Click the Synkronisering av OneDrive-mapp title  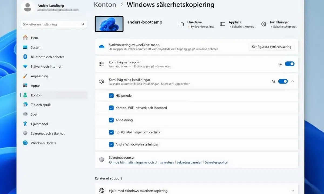click(x=134, y=45)
